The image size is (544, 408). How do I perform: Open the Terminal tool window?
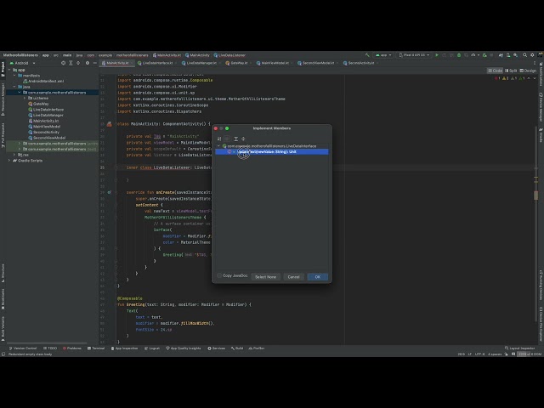96,348
